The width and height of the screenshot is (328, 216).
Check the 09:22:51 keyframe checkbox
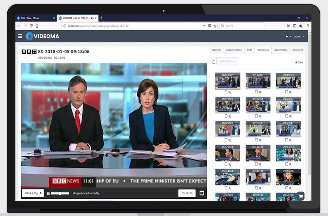256,116
